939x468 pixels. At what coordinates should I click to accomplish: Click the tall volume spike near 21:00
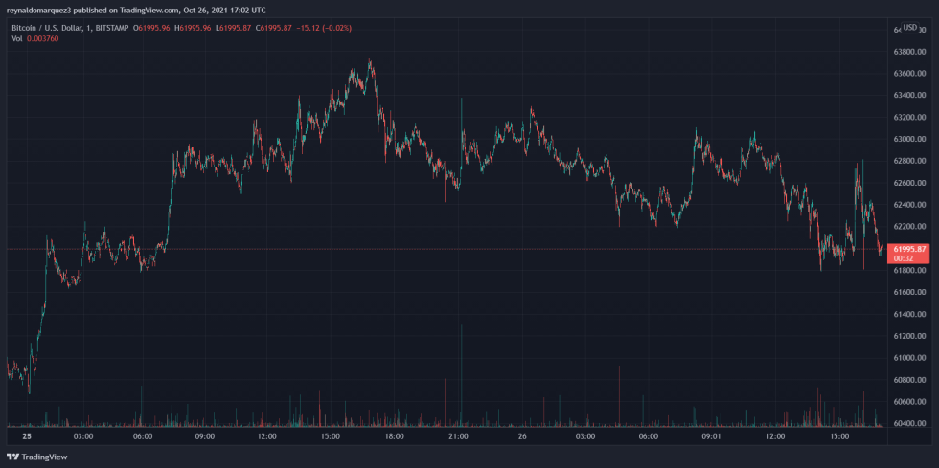tap(462, 375)
